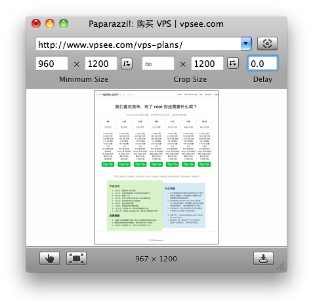The height and width of the screenshot is (308, 313).
Task: Focus the Delay field showing 0.0
Action: [x=262, y=64]
